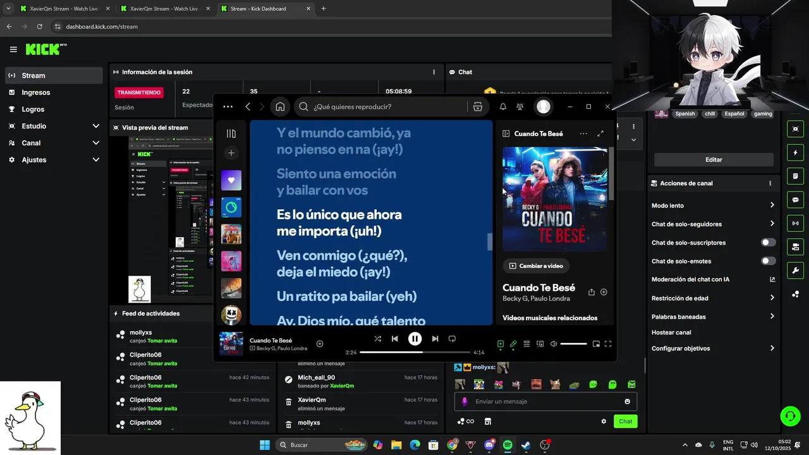Open the Windows Start menu
Screen dimensions: 809x455
pyautogui.click(x=265, y=445)
